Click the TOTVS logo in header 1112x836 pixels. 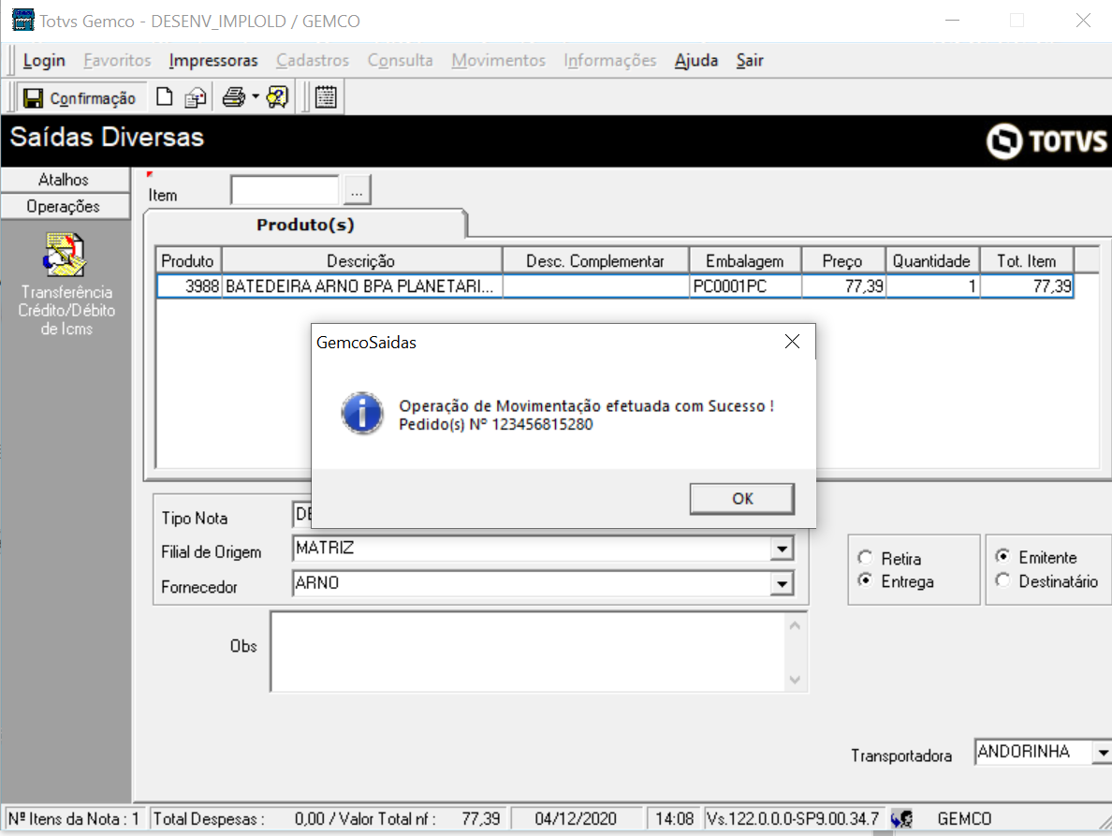[1046, 140]
